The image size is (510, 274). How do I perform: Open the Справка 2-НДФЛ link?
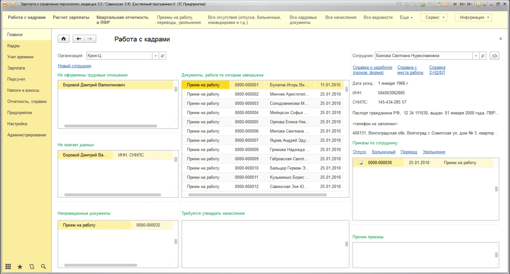pos(437,70)
